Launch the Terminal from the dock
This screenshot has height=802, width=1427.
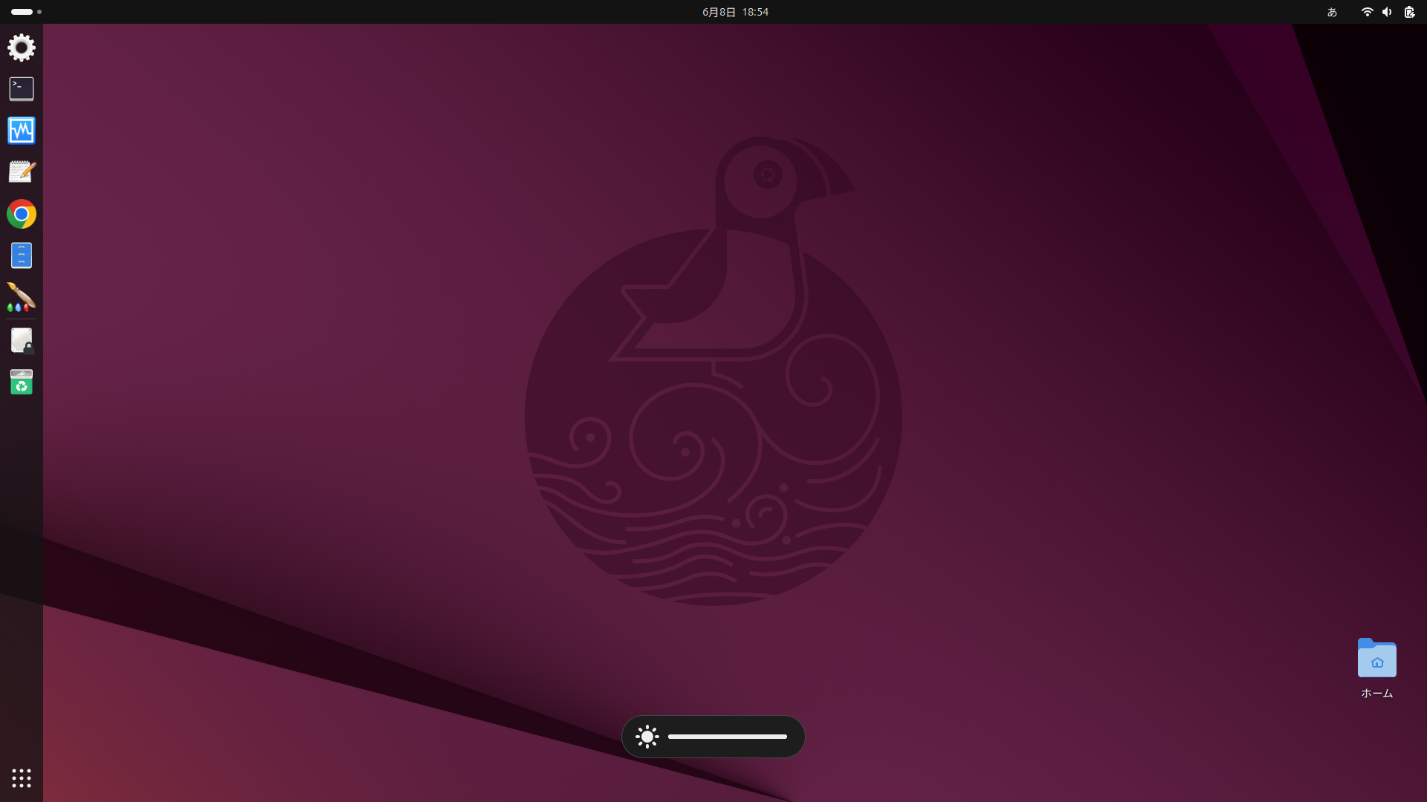21,88
